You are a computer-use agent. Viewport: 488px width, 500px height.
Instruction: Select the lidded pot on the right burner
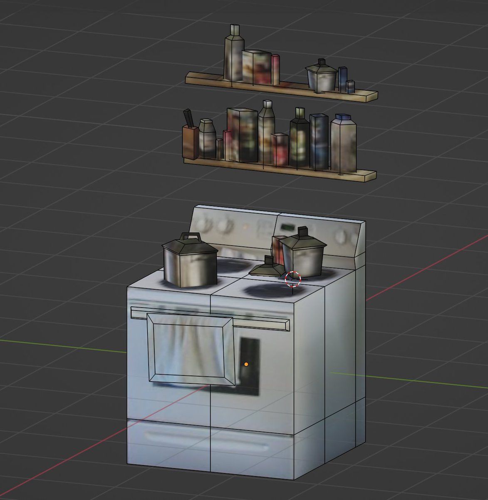pos(304,253)
